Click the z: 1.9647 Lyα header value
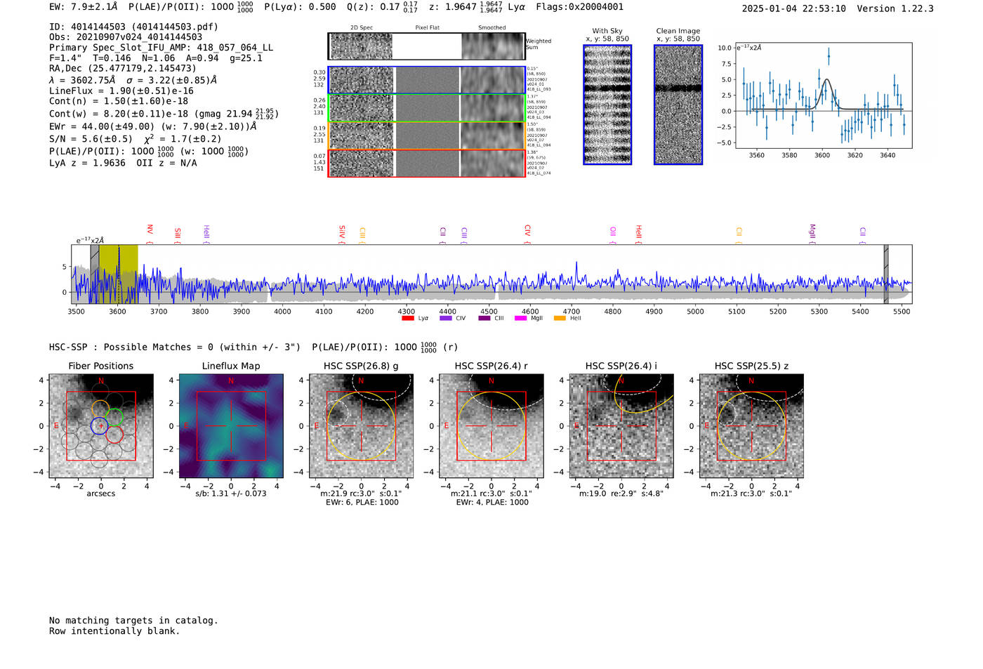This screenshot has width=983, height=669. point(477,6)
